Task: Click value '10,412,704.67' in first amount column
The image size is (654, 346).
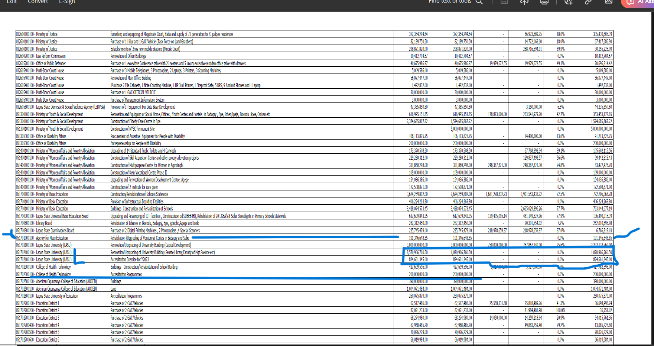Action: [419, 56]
